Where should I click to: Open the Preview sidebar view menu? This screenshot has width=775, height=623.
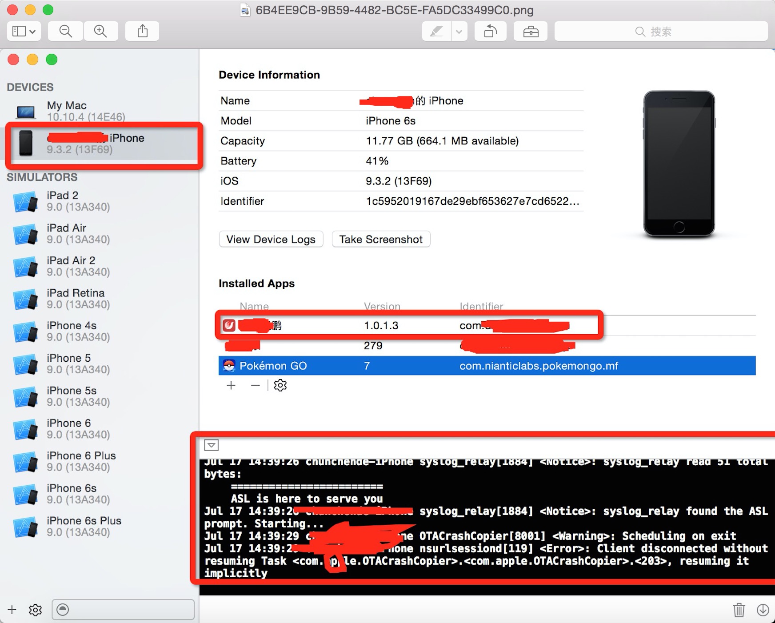(x=24, y=31)
